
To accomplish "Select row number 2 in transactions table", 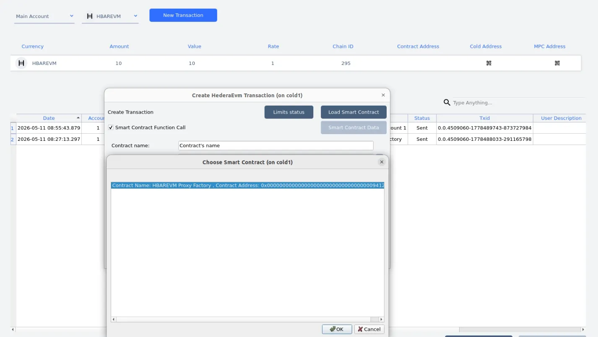I will click(13, 139).
